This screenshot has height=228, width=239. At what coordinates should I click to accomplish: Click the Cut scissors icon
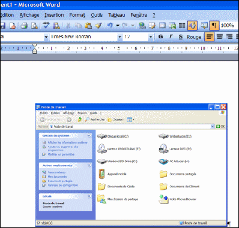coord(68,26)
